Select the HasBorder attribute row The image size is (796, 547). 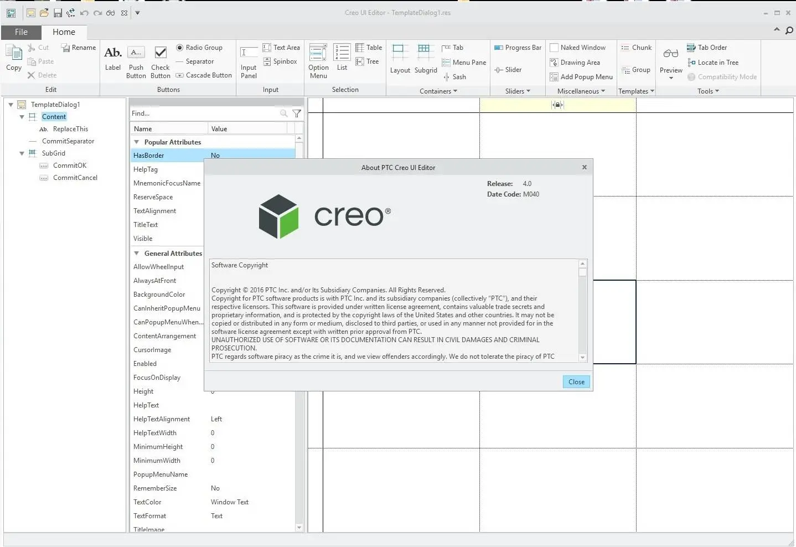[x=213, y=156]
